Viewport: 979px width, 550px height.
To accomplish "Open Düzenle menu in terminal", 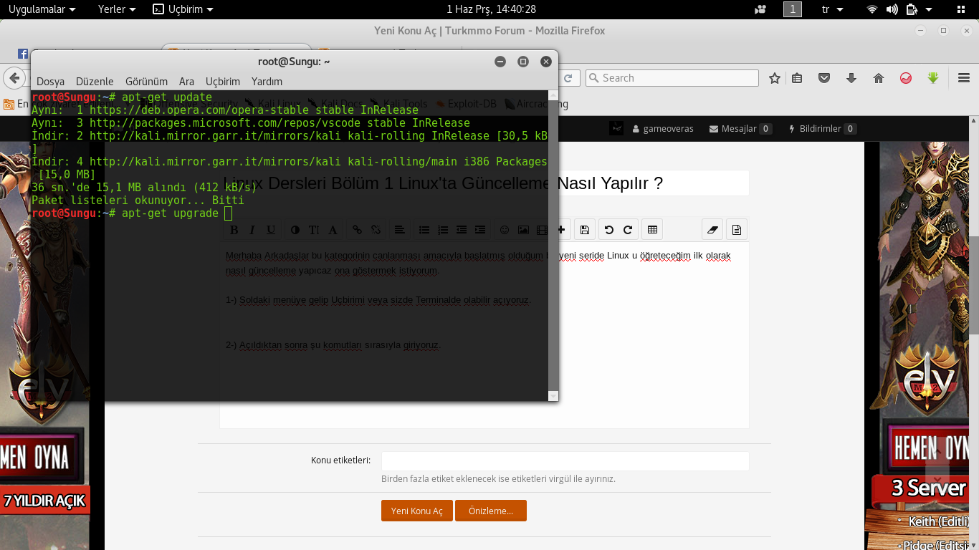I will click(95, 82).
